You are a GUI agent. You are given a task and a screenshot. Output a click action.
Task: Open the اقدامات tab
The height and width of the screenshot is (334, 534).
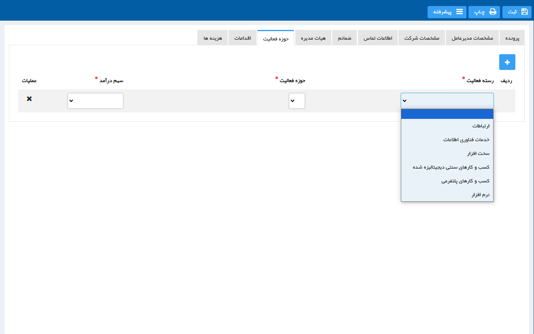tap(242, 38)
